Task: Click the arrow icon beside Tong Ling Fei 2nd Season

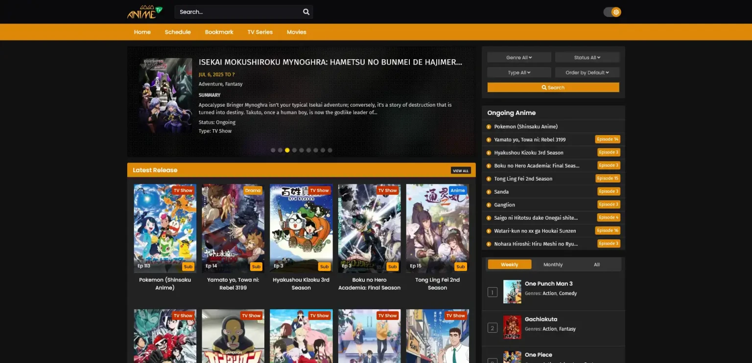Action: pos(489,179)
